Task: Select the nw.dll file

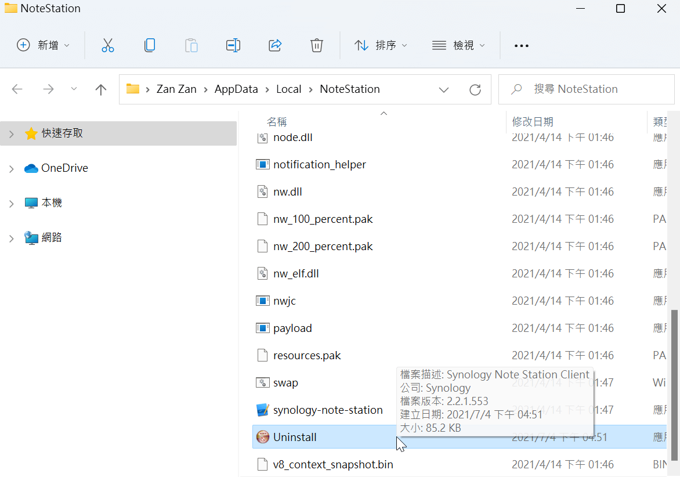Action: [288, 191]
